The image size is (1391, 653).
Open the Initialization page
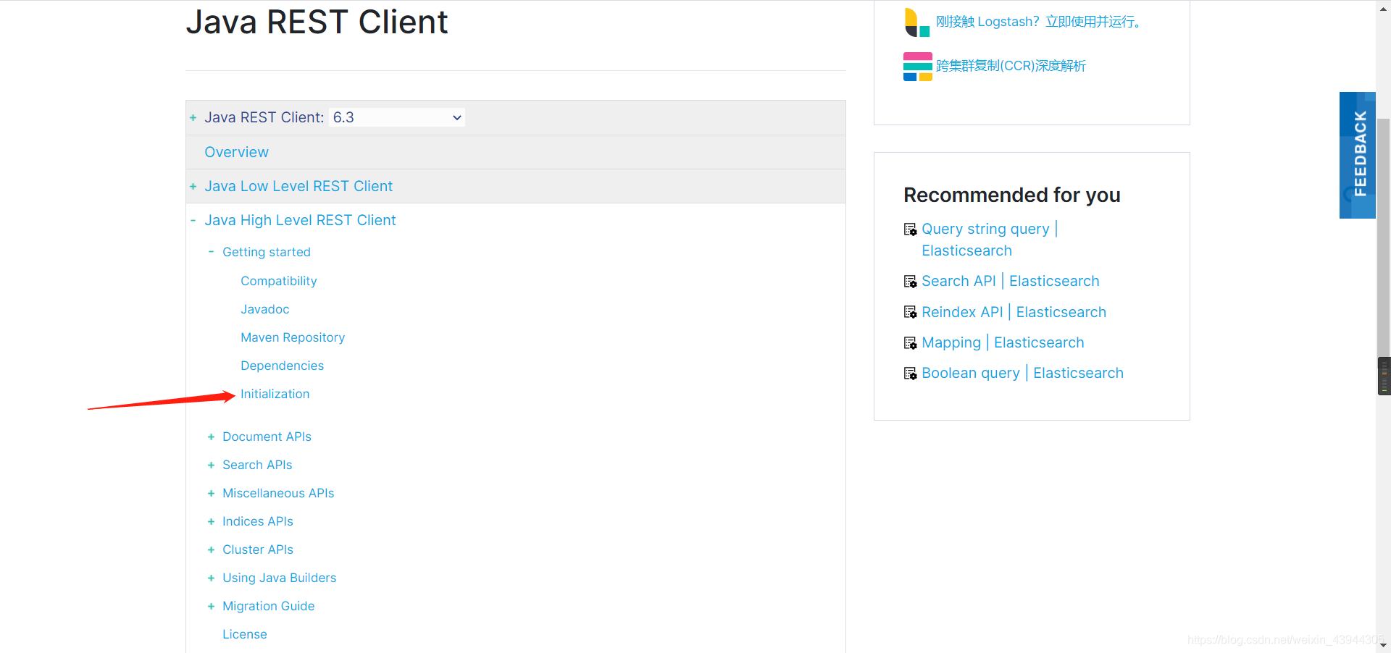coord(275,394)
